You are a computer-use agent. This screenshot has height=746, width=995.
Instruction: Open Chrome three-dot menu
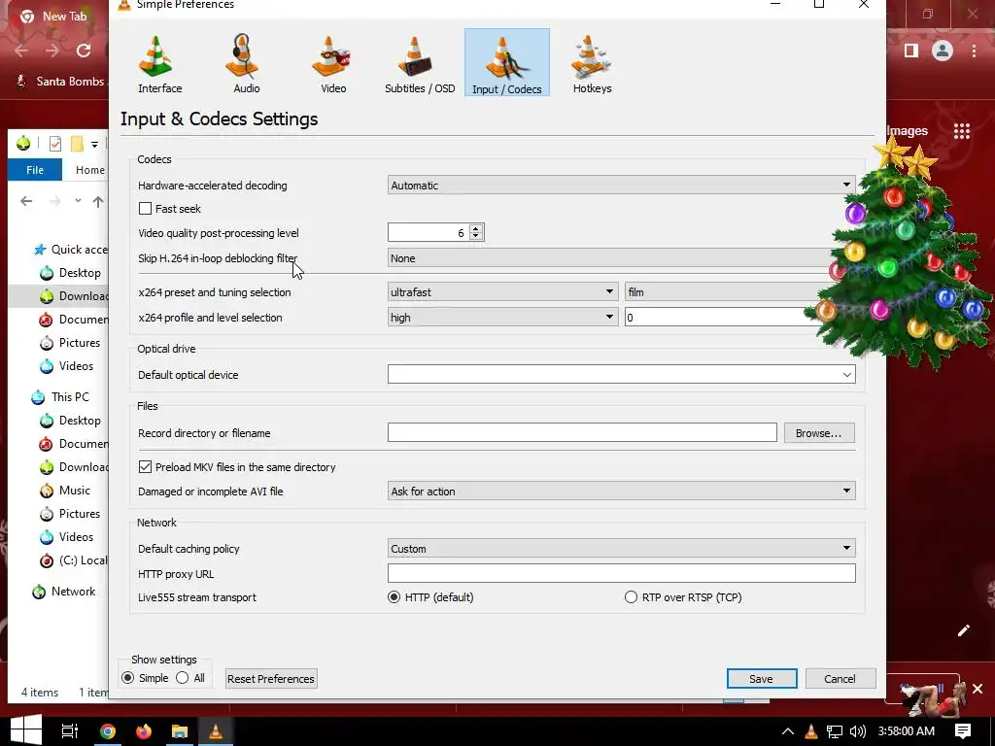[x=974, y=51]
